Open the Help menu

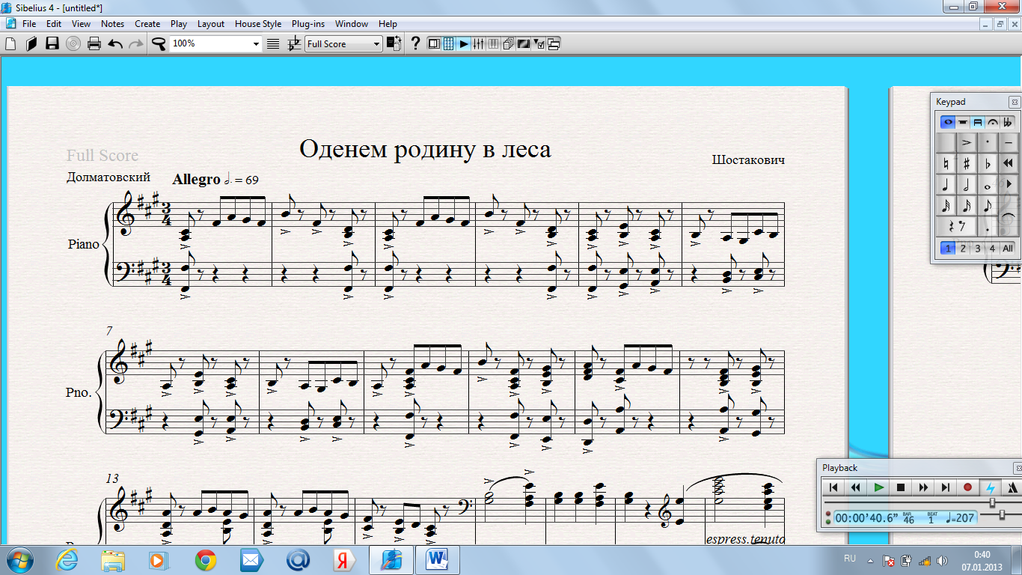pyautogui.click(x=388, y=24)
